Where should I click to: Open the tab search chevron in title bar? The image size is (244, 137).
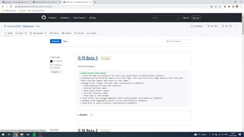point(223,2)
